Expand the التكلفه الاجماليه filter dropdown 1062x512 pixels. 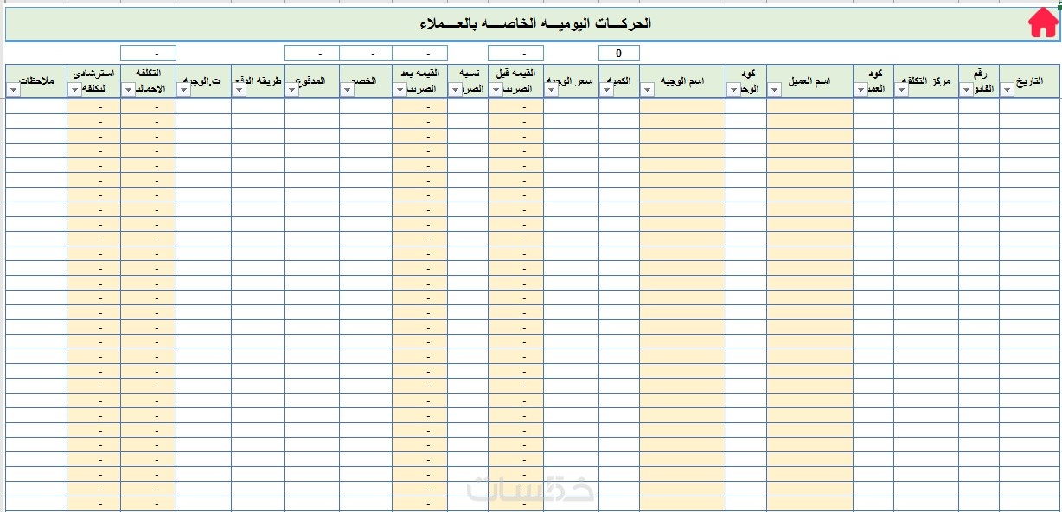pos(128,89)
